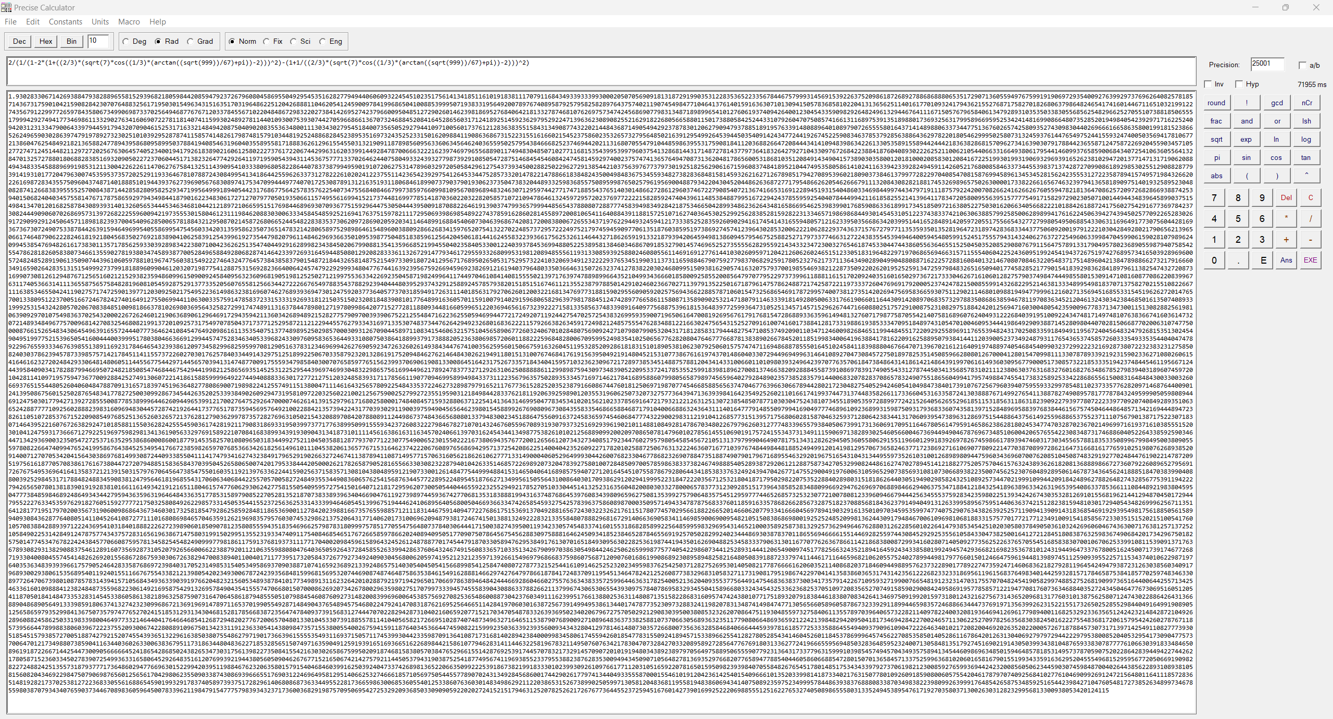Click the red Del button
Viewport: 1333px width, 719px height.
pyautogui.click(x=1286, y=197)
